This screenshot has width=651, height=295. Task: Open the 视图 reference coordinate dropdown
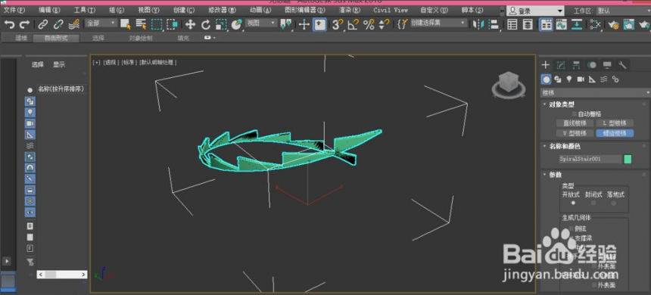(x=261, y=23)
